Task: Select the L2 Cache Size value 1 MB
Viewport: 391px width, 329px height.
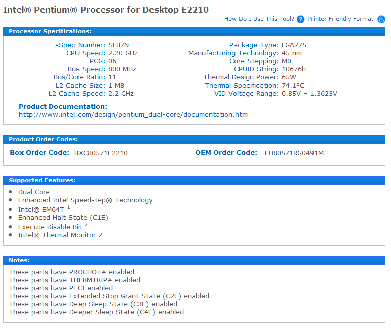Action: click(116, 86)
